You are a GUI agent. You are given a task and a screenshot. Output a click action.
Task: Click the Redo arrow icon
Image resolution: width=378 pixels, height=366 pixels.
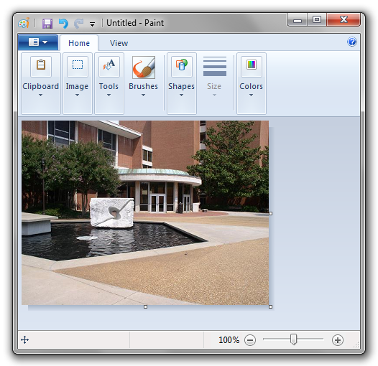pos(78,24)
